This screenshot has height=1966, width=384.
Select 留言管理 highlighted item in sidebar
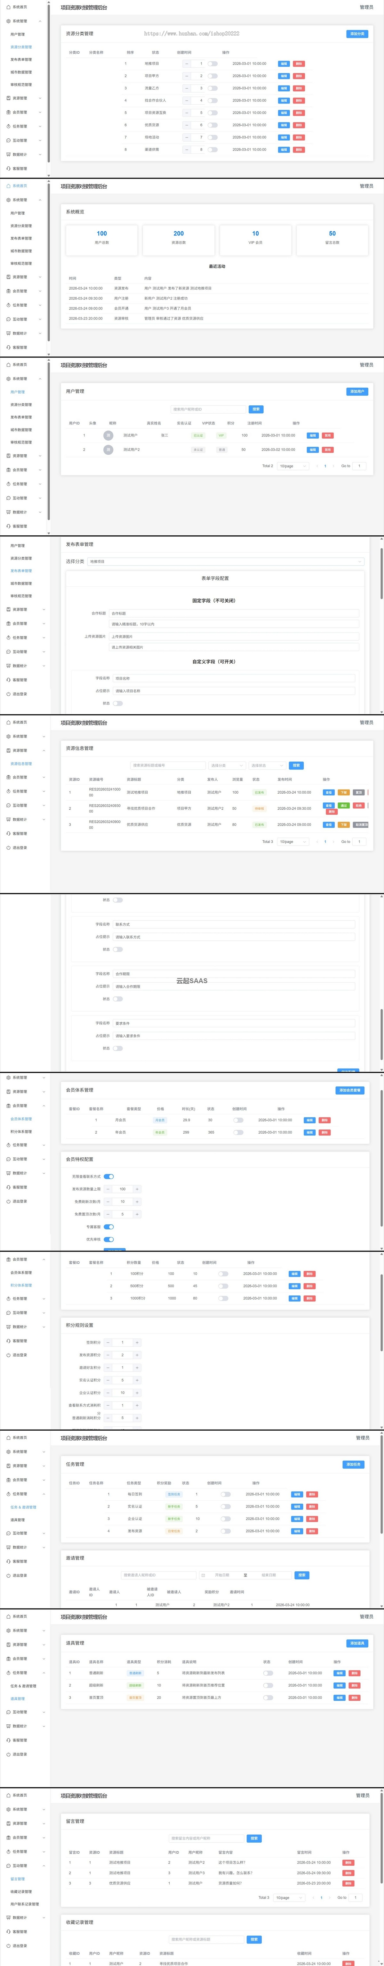(18, 1879)
